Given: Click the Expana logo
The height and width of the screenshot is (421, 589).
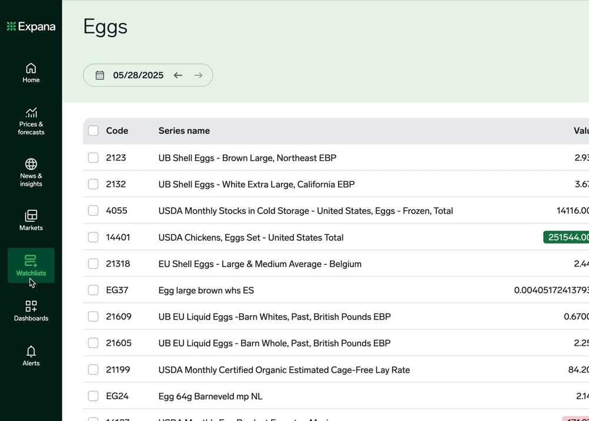Looking at the screenshot, I should click(x=31, y=26).
